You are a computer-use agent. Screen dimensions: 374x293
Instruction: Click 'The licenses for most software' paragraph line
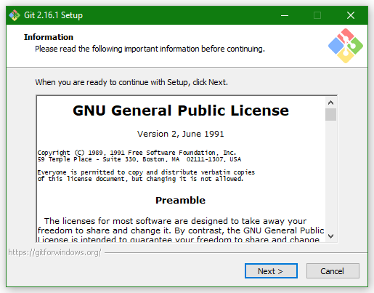click(x=175, y=221)
